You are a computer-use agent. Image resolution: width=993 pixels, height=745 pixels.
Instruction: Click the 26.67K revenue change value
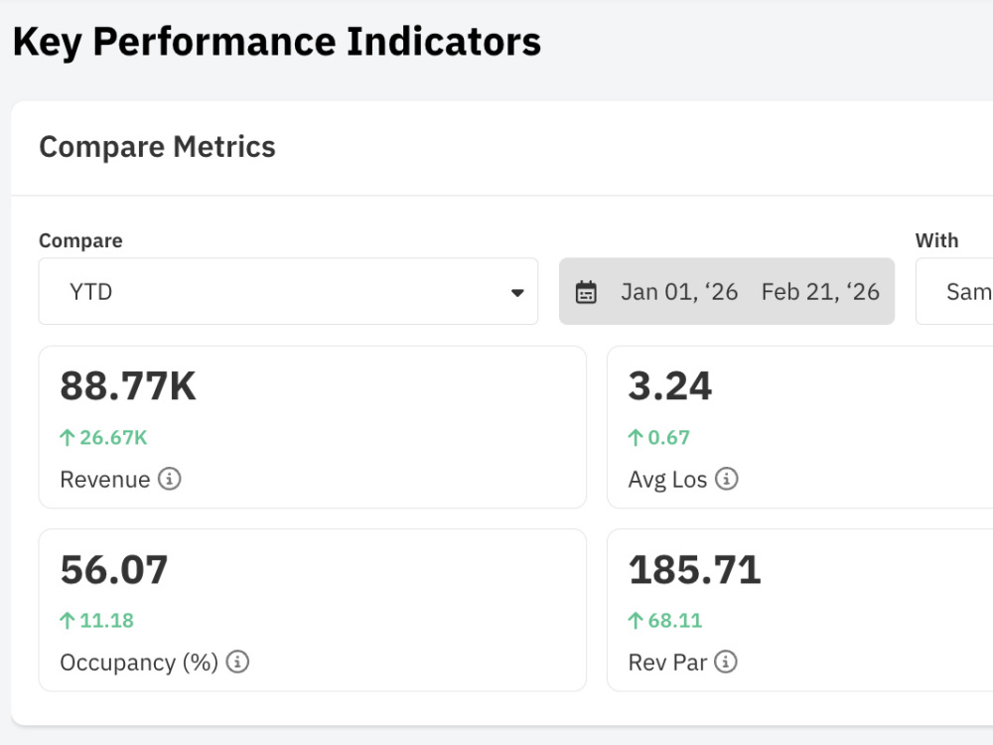[x=113, y=438]
